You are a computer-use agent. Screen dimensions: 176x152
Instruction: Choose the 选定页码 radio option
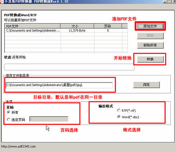click(8, 120)
